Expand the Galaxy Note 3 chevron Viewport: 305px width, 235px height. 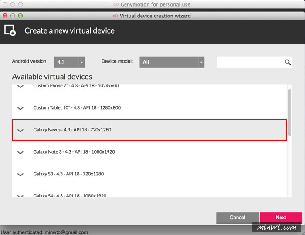tap(20, 152)
